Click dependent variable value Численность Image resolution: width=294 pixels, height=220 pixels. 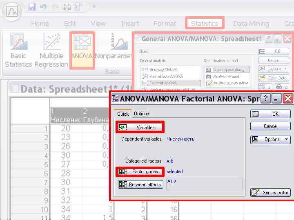pos(180,139)
